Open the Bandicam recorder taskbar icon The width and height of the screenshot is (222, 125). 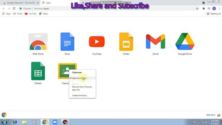[x=65, y=122]
